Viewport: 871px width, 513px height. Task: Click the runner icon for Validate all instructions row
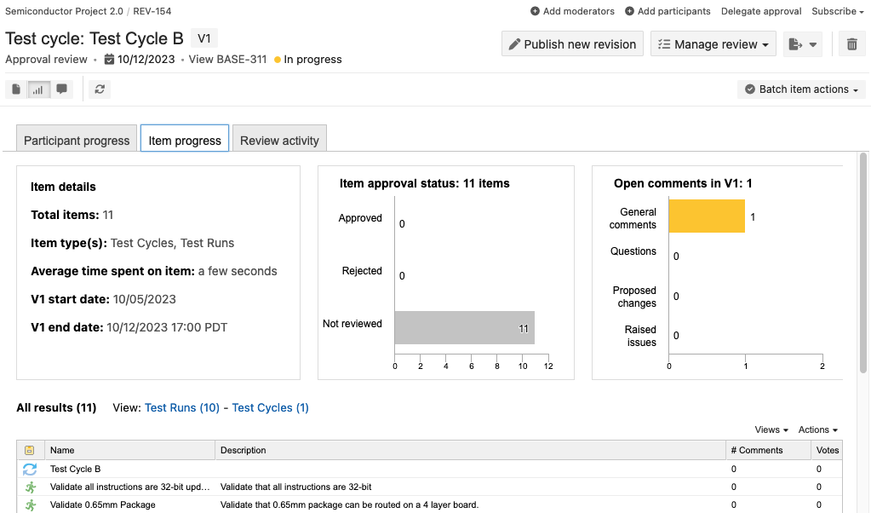pyautogui.click(x=31, y=487)
